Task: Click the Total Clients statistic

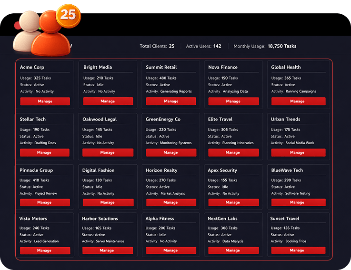Action: coord(157,46)
